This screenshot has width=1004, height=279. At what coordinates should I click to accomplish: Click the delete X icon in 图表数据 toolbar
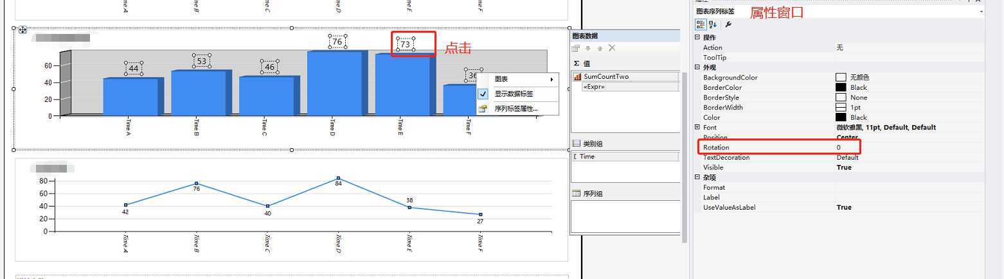click(x=612, y=48)
